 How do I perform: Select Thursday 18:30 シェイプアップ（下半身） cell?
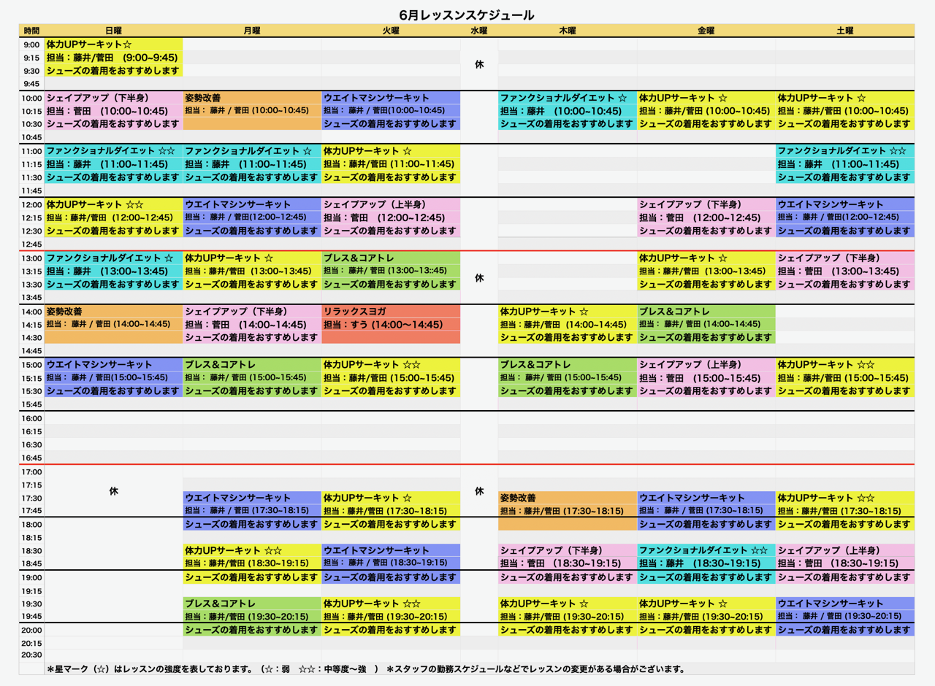click(x=568, y=550)
